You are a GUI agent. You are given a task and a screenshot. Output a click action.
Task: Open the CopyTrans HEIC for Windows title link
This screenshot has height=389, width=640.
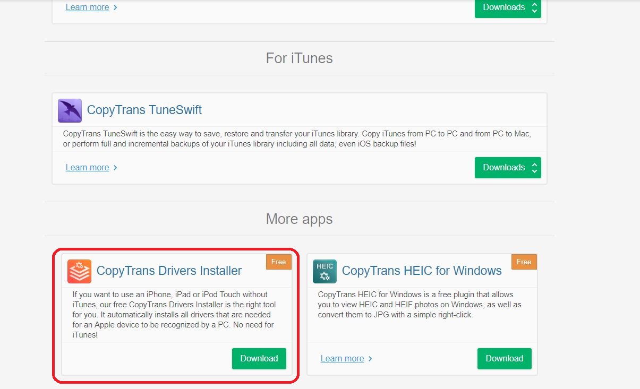pyautogui.click(x=422, y=271)
